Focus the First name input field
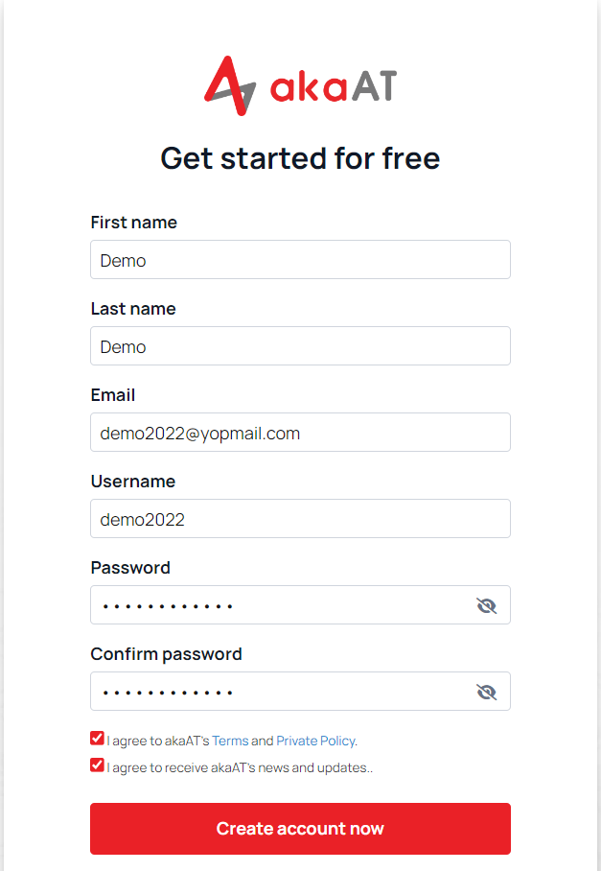The height and width of the screenshot is (871, 601). (x=300, y=259)
